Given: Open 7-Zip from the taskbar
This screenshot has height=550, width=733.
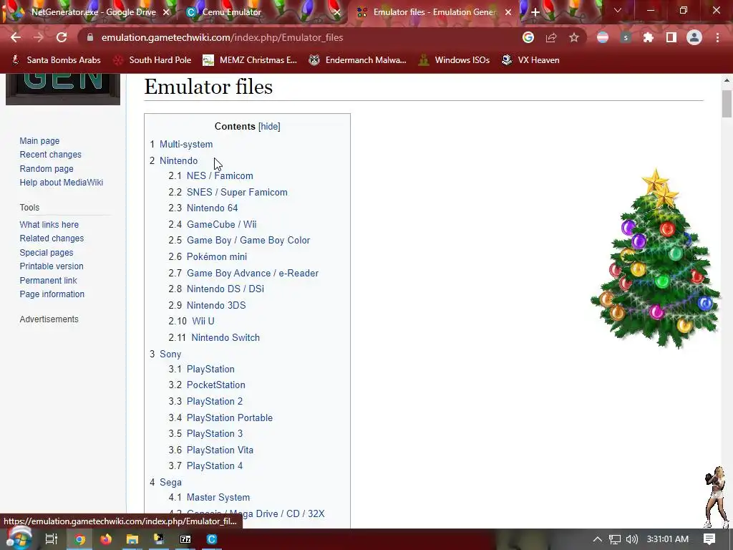Looking at the screenshot, I should coord(185,539).
